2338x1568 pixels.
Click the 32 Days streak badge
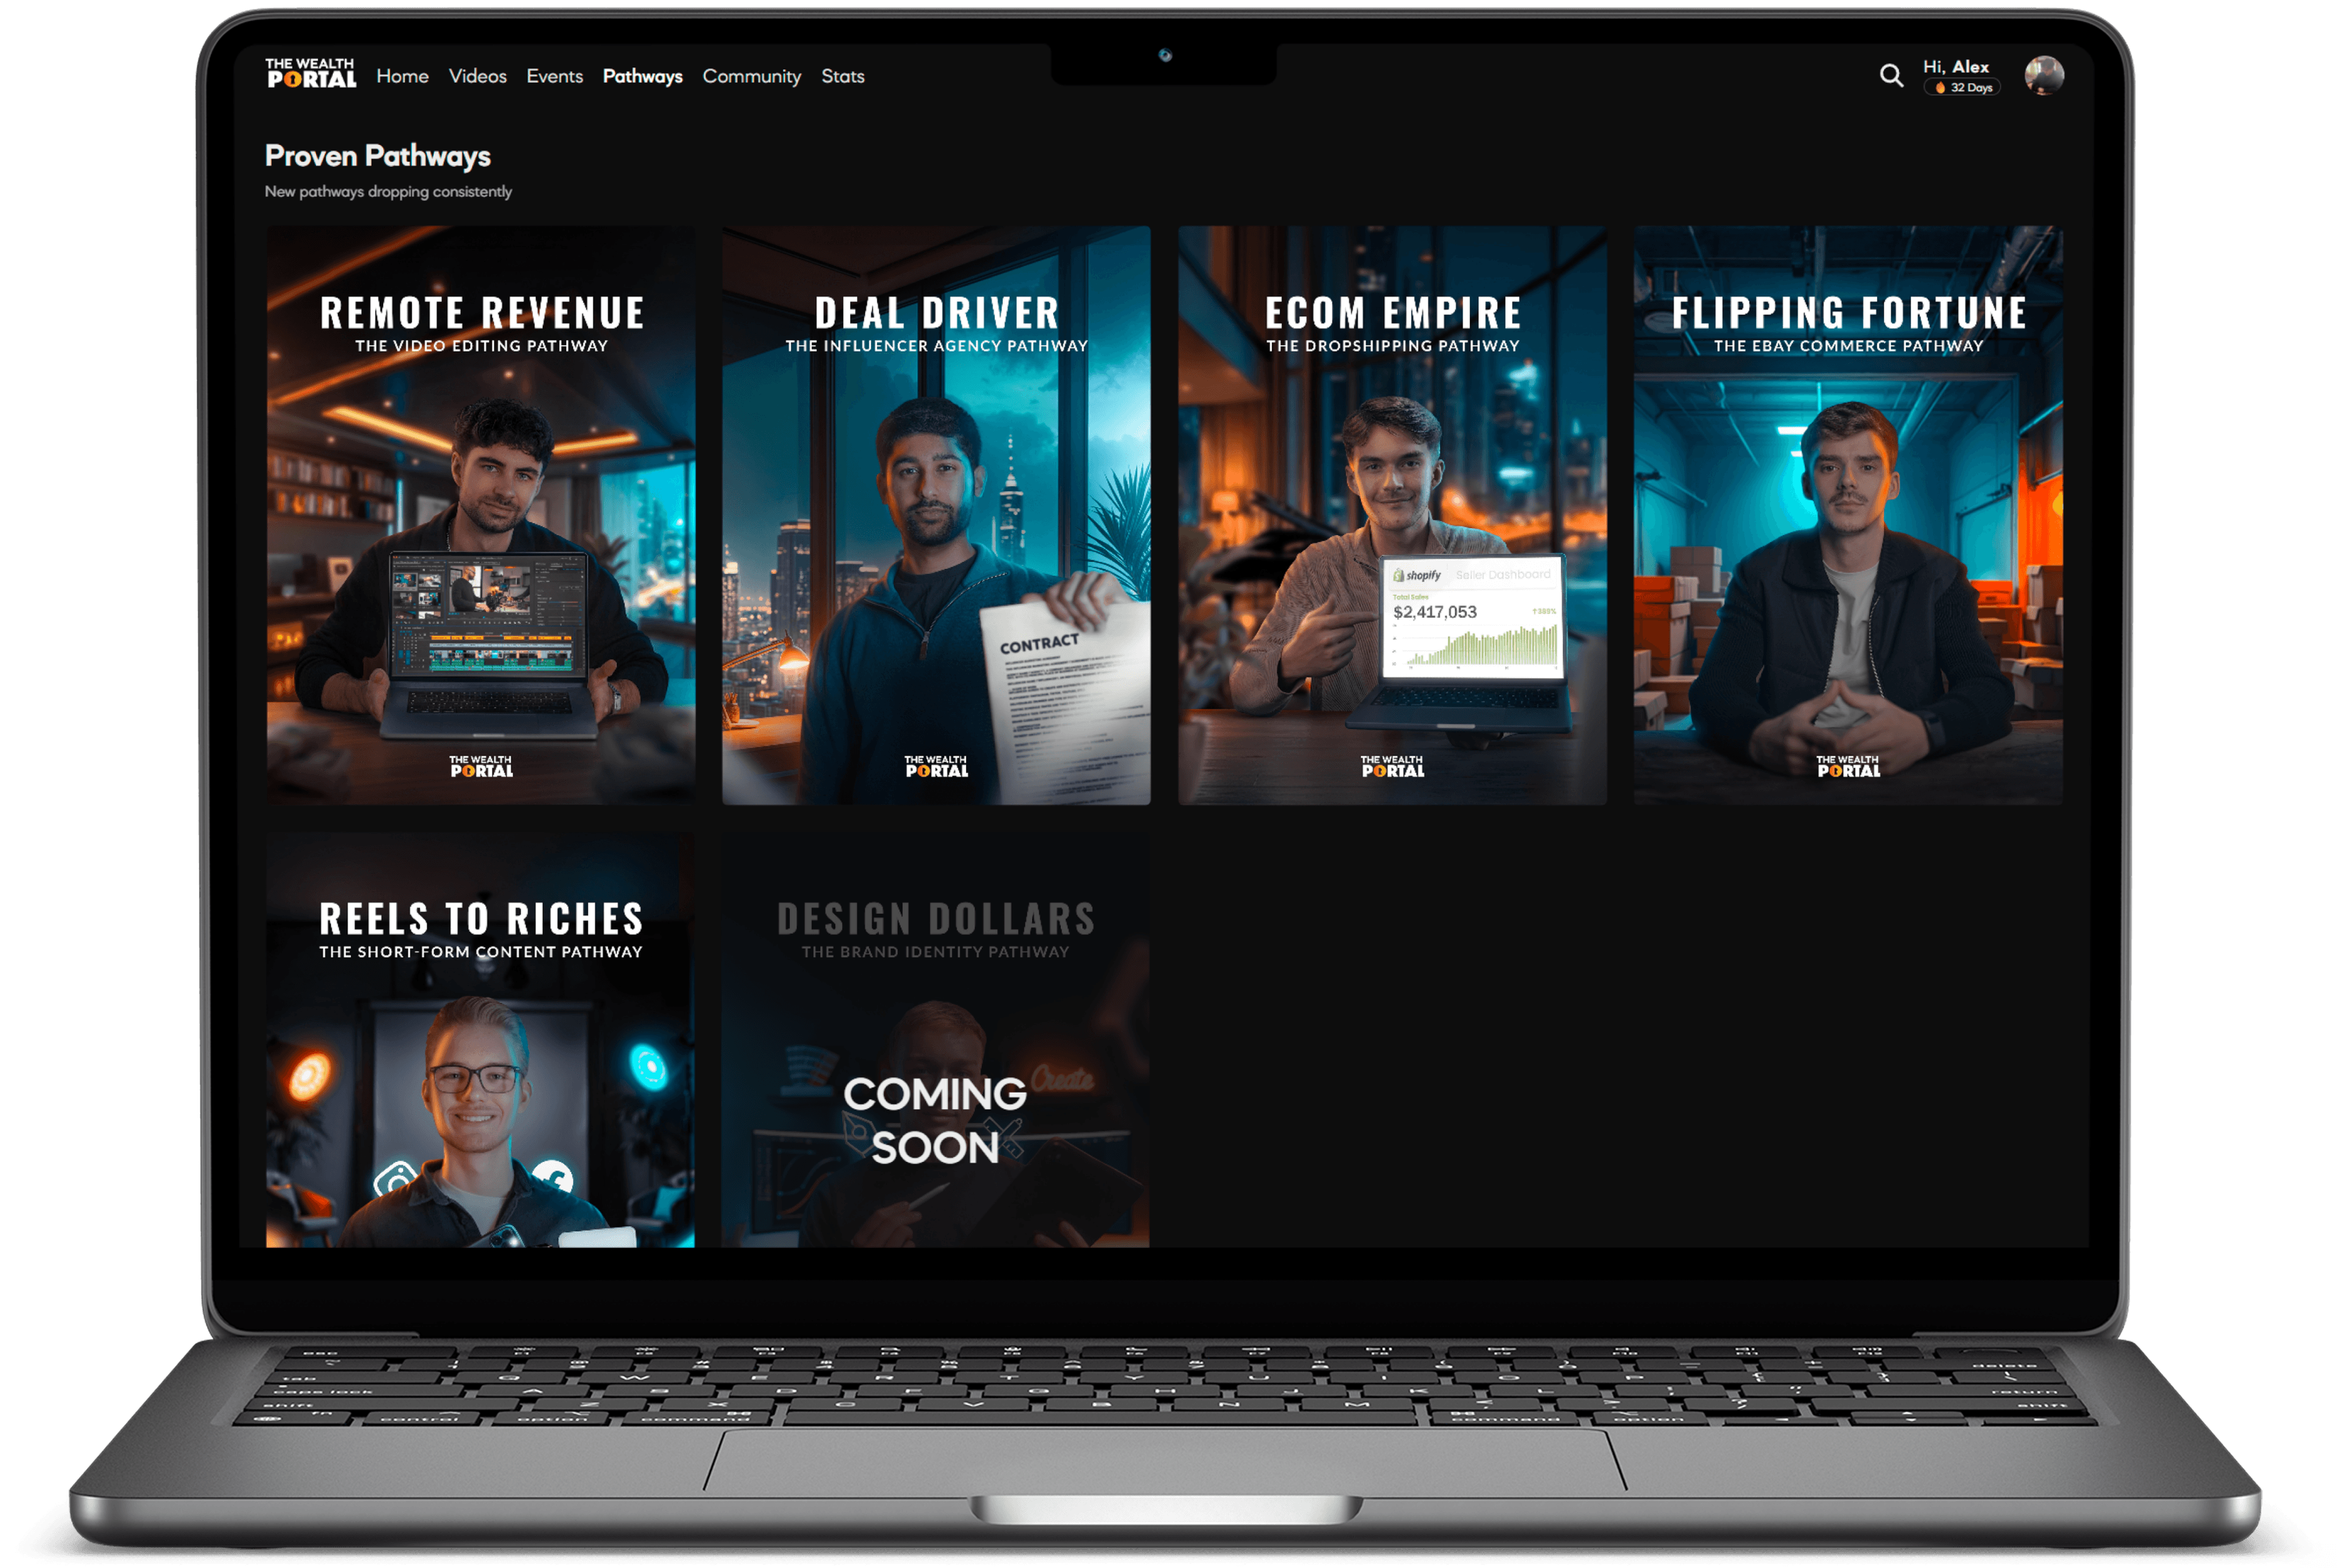1961,88
